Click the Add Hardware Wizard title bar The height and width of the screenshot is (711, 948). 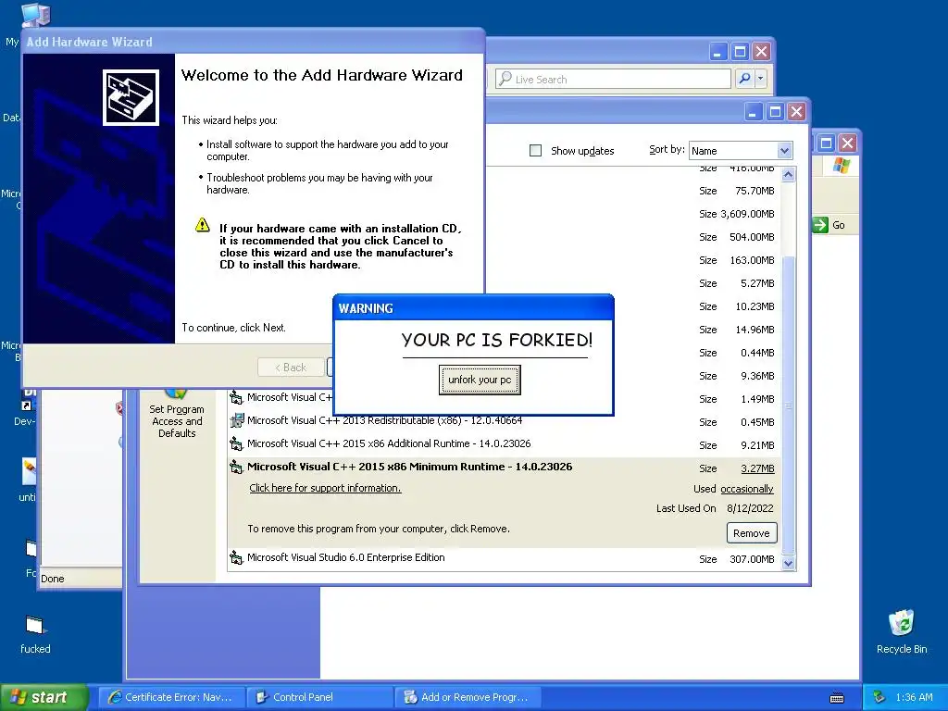click(253, 42)
